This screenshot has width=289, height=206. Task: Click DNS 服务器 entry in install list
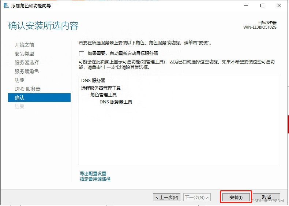[x=93, y=81]
